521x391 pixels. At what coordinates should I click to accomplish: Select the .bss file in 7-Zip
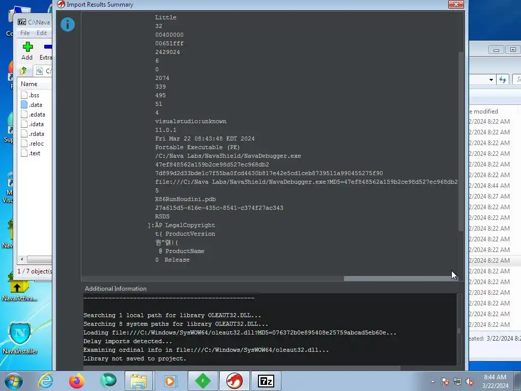(34, 95)
